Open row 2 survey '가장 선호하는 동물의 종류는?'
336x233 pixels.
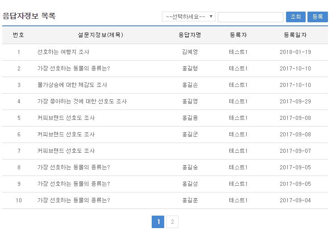coord(74,69)
